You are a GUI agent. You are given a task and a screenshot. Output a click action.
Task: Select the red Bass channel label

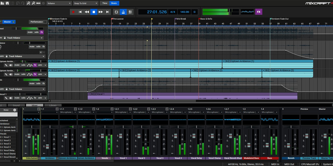(269, 158)
